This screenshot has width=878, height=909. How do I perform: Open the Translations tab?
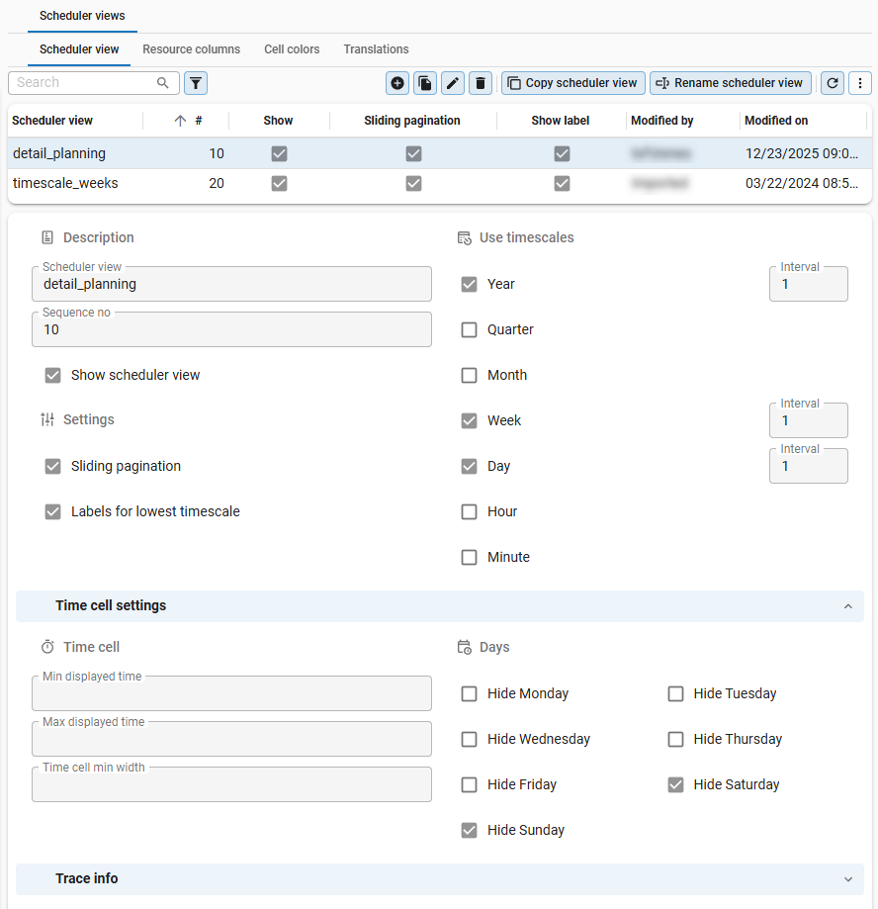(x=376, y=49)
